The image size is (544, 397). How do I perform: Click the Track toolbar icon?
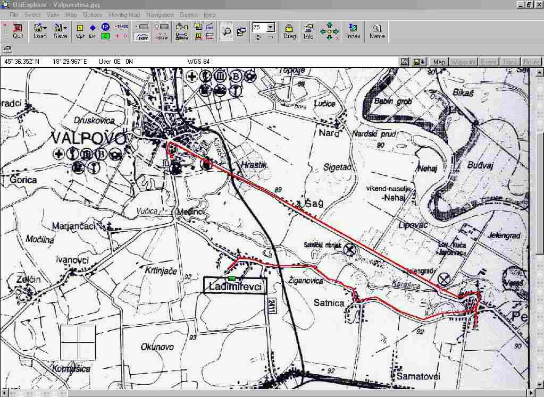[121, 27]
